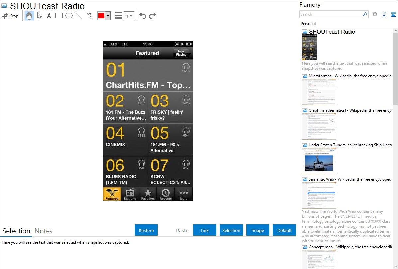The height and width of the screenshot is (269, 398).
Task: Select the straight line tool
Action: (x=79, y=16)
